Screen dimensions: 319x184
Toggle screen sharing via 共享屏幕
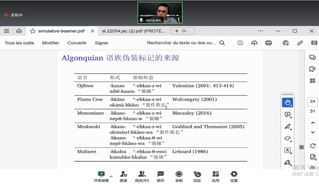[101, 176]
